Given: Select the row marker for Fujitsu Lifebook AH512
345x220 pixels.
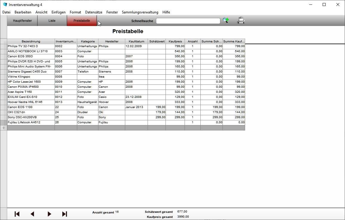Looking at the screenshot, I should click(x=4, y=122).
